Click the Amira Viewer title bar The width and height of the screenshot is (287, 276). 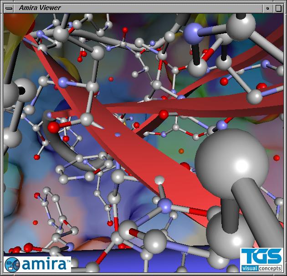[x=138, y=8]
